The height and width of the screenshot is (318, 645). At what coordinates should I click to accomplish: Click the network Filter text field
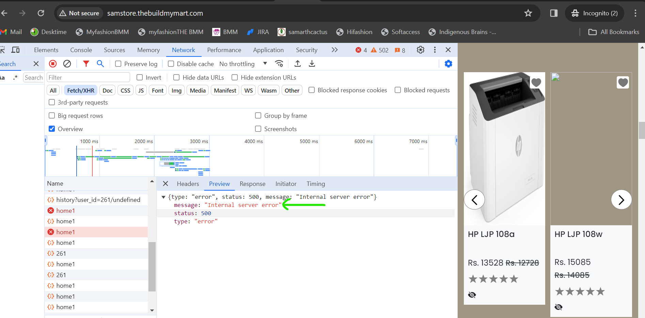tap(88, 78)
